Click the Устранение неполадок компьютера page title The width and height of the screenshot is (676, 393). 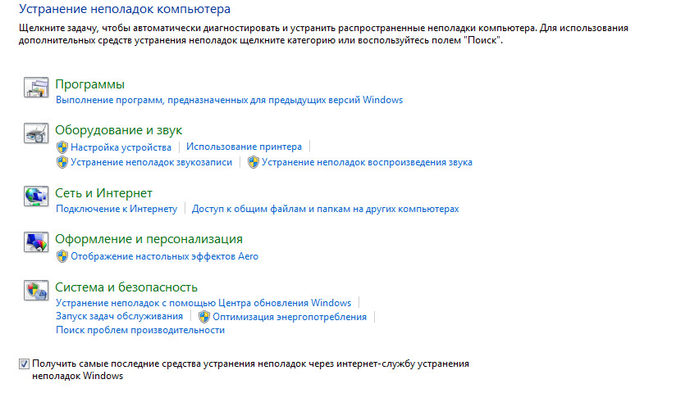coord(125,9)
